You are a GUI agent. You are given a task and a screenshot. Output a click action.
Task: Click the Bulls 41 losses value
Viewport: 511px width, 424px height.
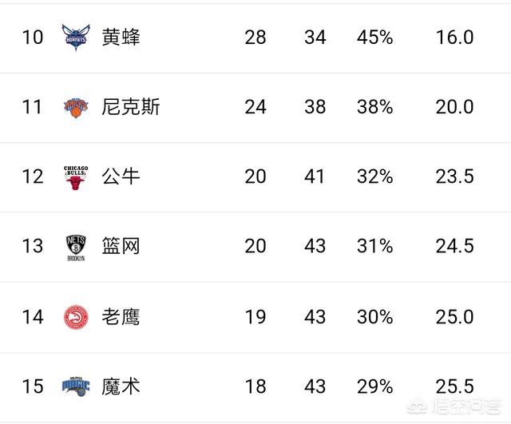click(x=315, y=176)
